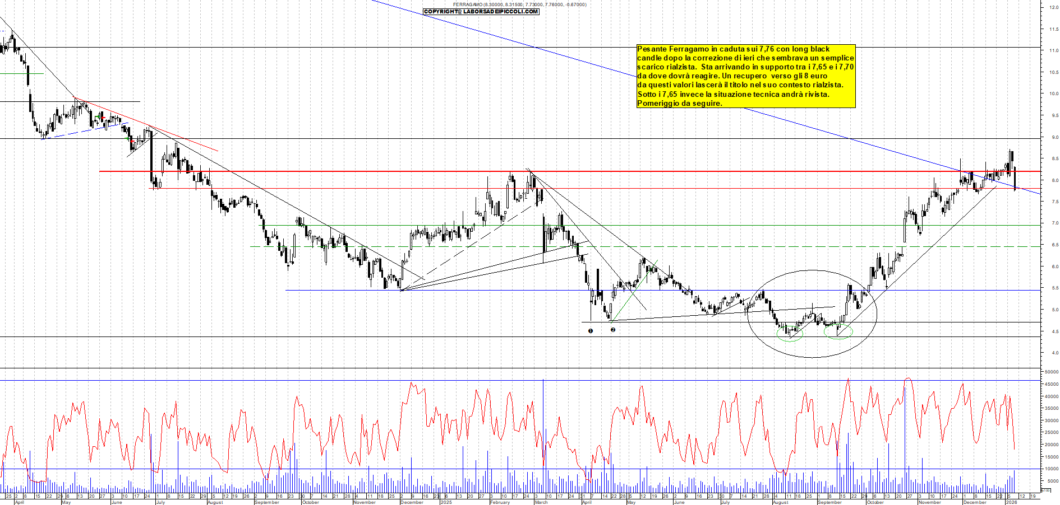Click the yellow Ferragamo commentary text box
This screenshot has height=505, width=1060.
[x=745, y=76]
